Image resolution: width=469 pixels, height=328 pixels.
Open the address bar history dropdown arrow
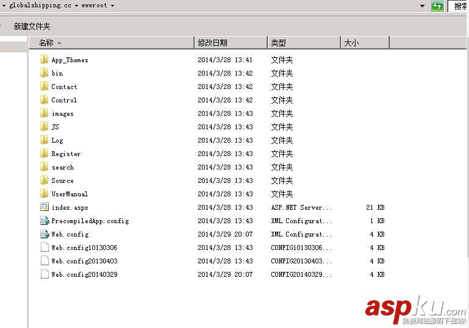click(422, 6)
